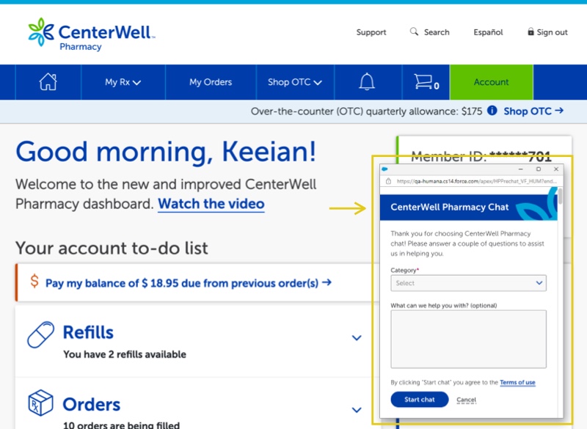Click the Search text link
The image size is (587, 429).
(x=437, y=32)
